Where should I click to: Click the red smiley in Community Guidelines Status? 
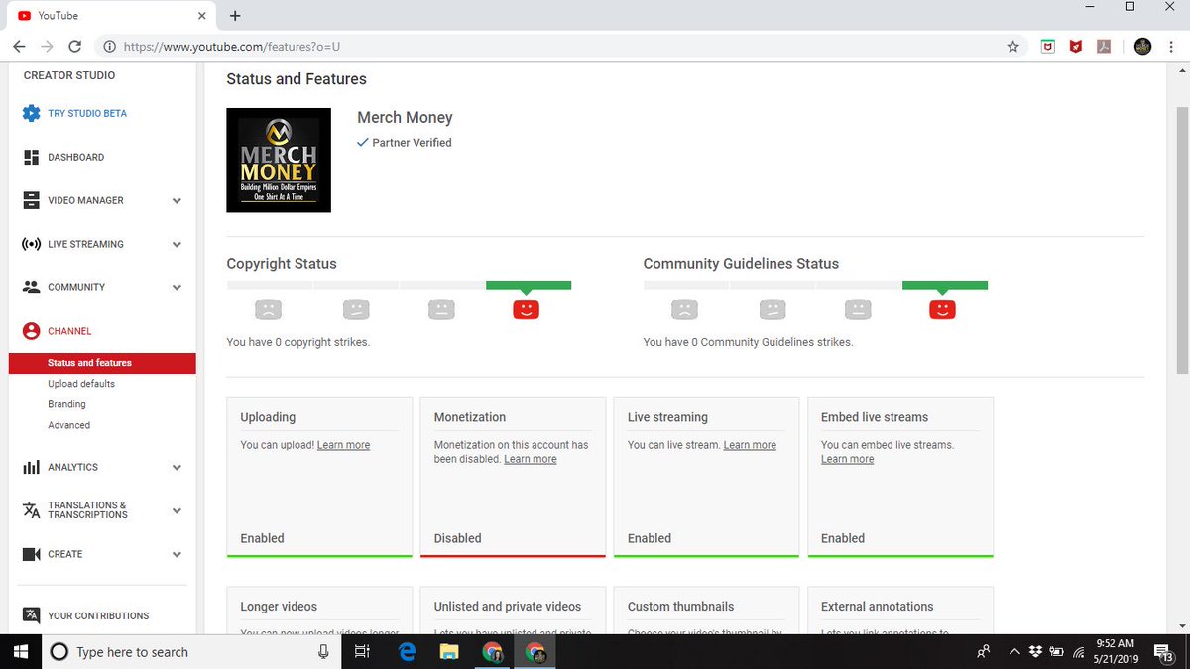(942, 309)
